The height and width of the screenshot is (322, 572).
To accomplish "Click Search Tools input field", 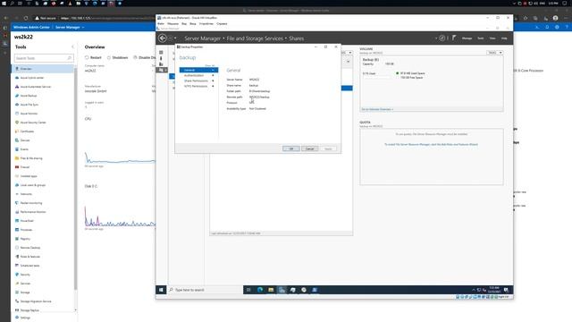I will point(44,58).
